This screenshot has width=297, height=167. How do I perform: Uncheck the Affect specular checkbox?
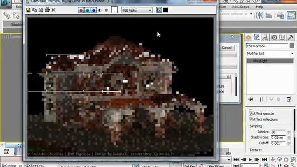[251, 113]
